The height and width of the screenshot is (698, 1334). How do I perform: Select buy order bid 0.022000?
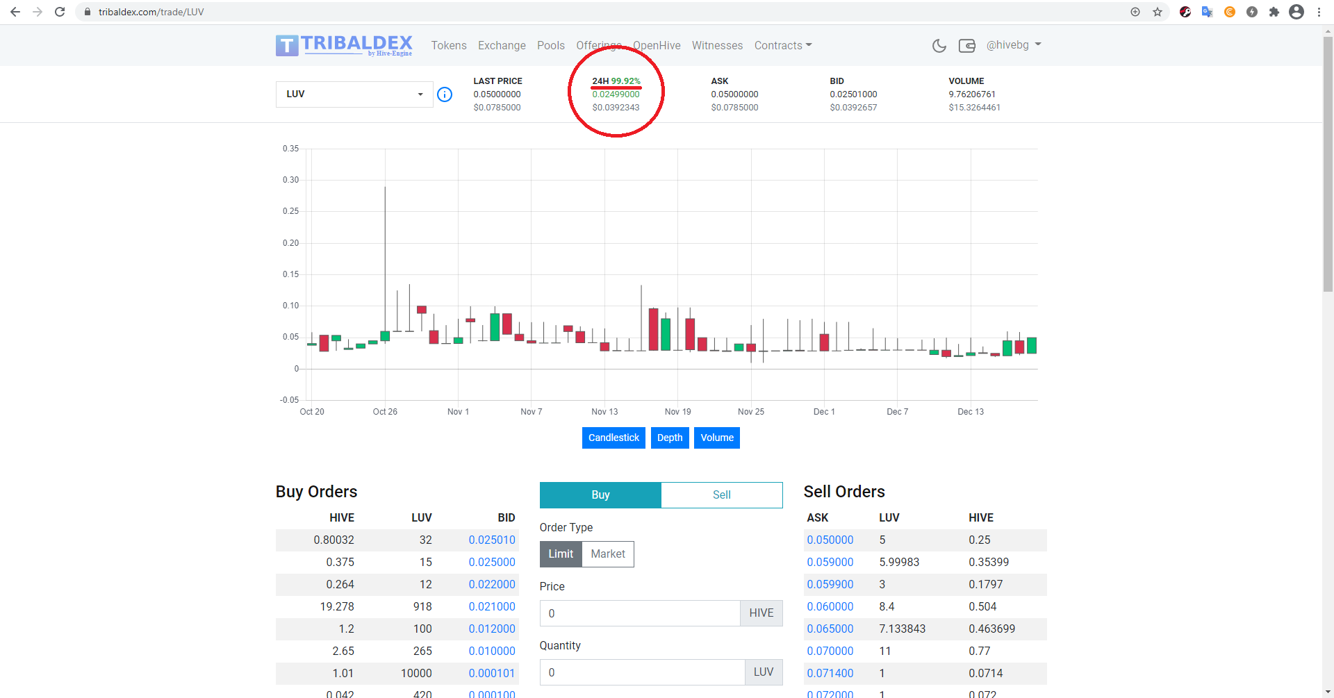point(492,585)
